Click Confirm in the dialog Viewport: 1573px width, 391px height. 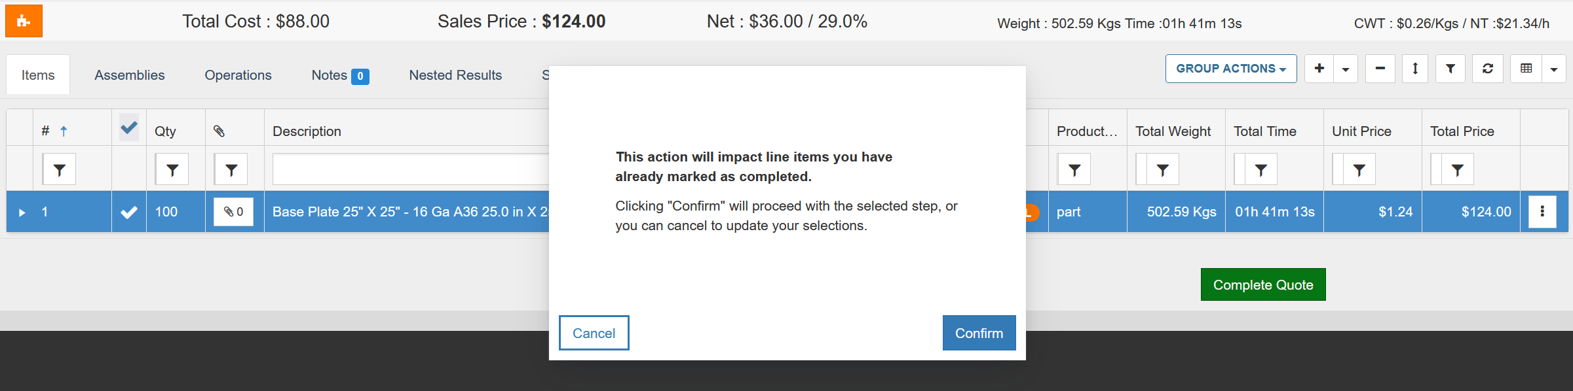click(x=979, y=333)
